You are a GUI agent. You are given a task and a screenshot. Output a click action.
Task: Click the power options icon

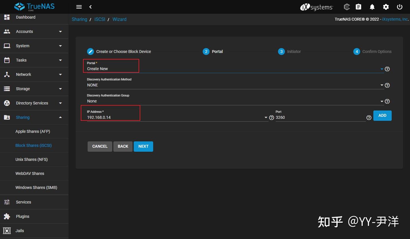point(399,7)
